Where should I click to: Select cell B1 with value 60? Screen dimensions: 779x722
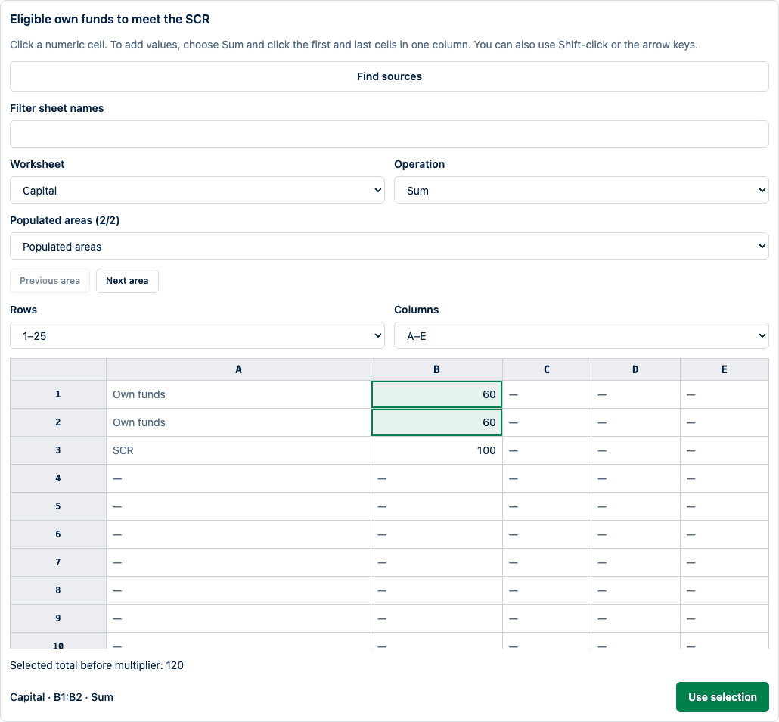(436, 394)
